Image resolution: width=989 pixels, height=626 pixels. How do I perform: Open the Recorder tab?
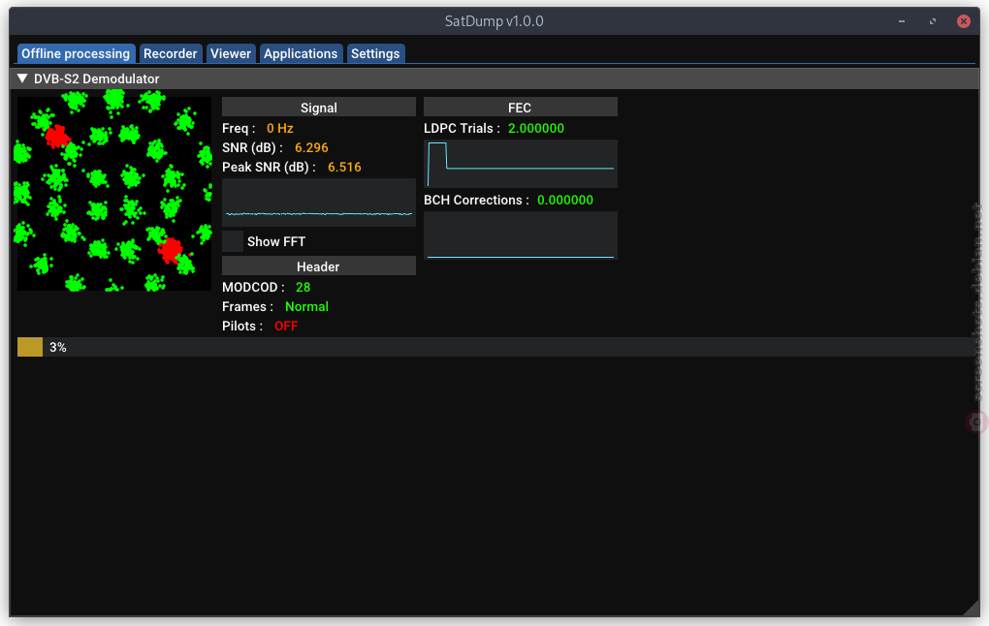[171, 53]
